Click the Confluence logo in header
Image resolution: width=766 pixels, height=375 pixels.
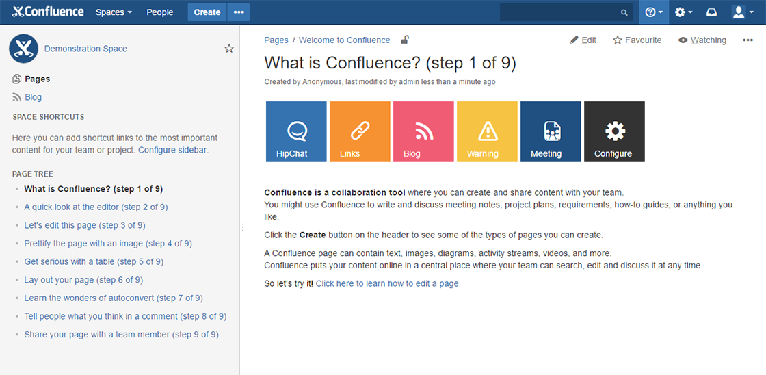(48, 12)
